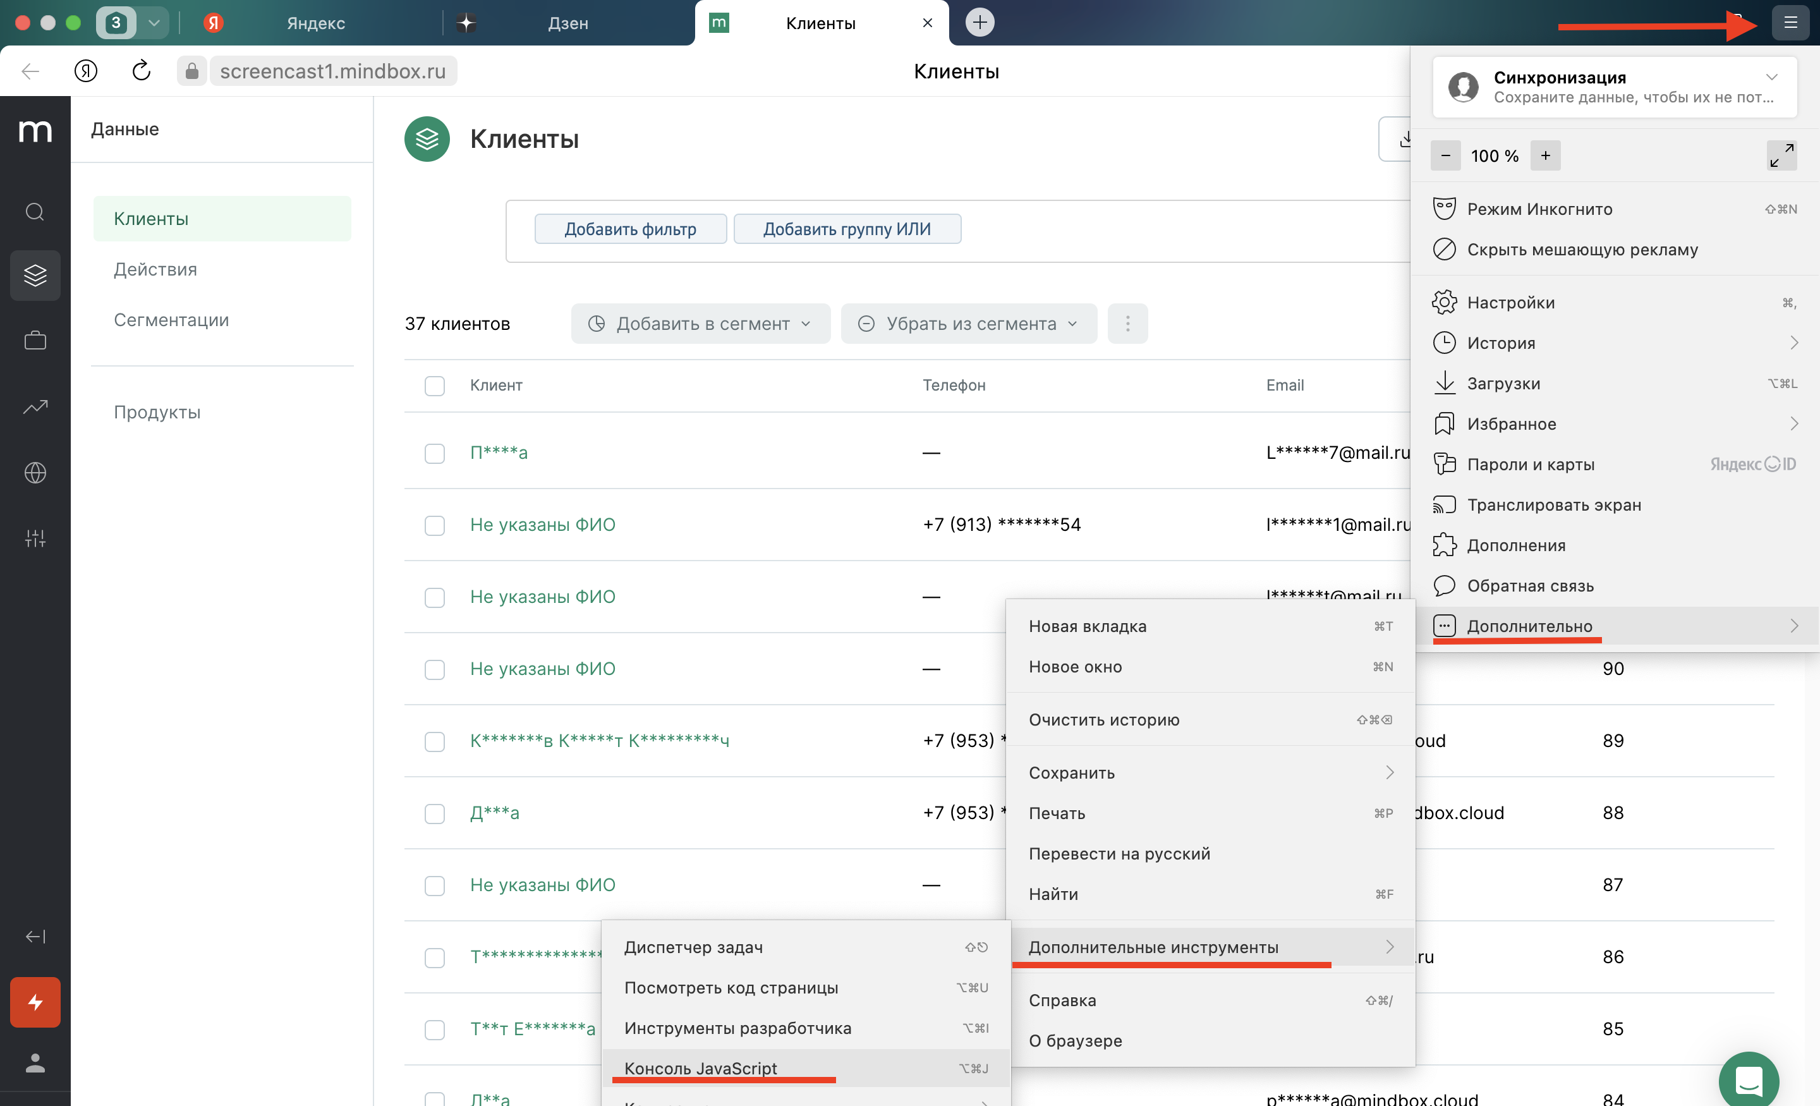Click the address bar screencast1.mindbox.ru
Image resolution: width=1820 pixels, height=1106 pixels.
pos(332,71)
